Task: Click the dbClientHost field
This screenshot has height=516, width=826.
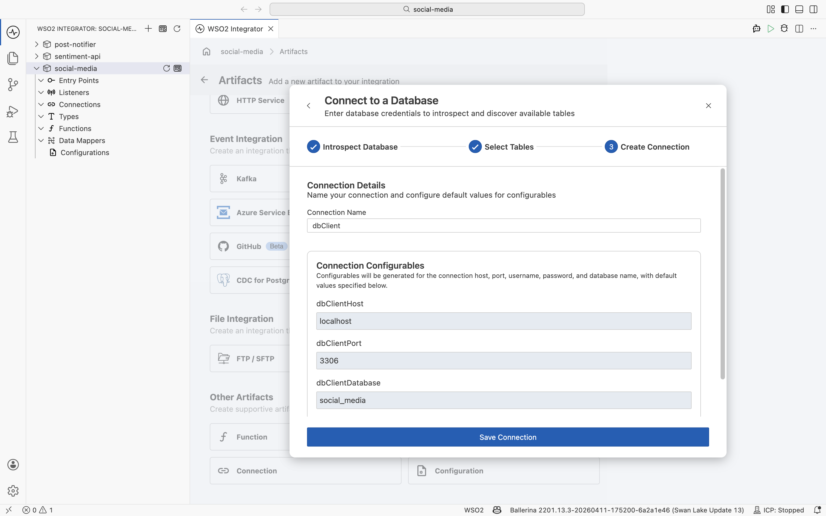Action: click(504, 321)
